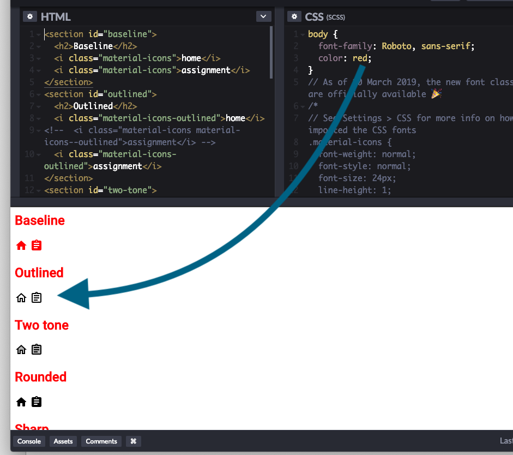513x455 pixels.
Task: Click the Two tone home icon
Action: coord(21,349)
